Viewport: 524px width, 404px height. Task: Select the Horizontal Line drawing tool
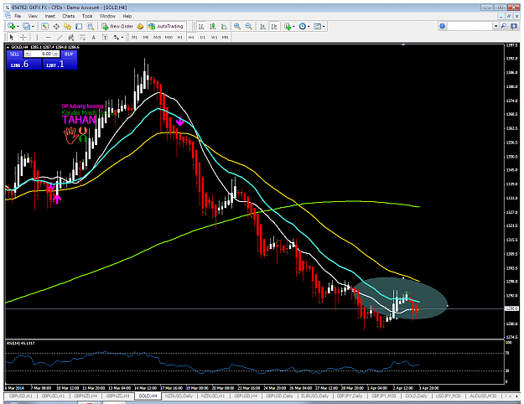49,38
